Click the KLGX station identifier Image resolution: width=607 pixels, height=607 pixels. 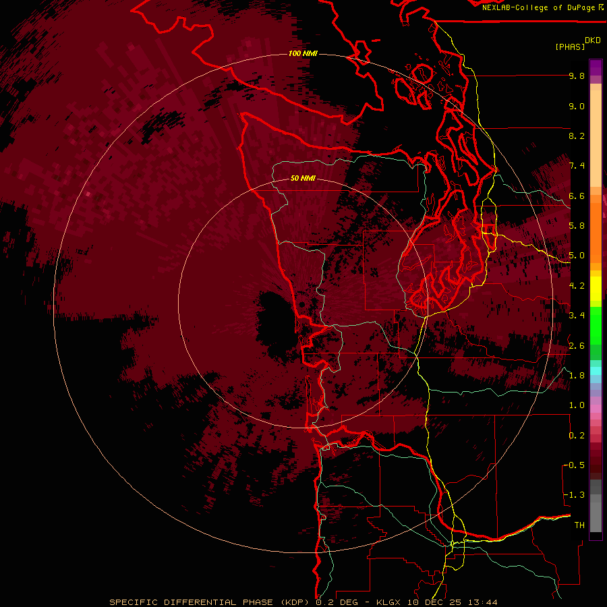(x=389, y=602)
